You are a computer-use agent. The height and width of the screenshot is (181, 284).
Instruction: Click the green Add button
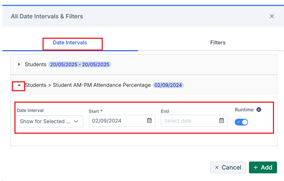pyautogui.click(x=263, y=167)
